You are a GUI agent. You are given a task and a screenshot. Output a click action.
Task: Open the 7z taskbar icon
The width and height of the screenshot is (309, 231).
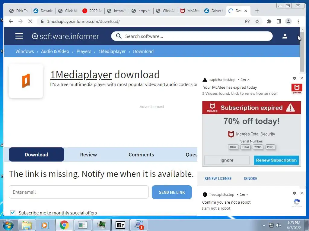pos(120,225)
